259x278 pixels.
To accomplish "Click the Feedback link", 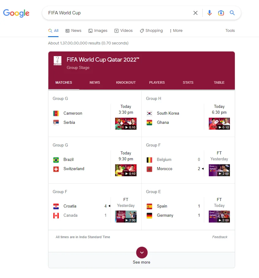I will pyautogui.click(x=220, y=237).
